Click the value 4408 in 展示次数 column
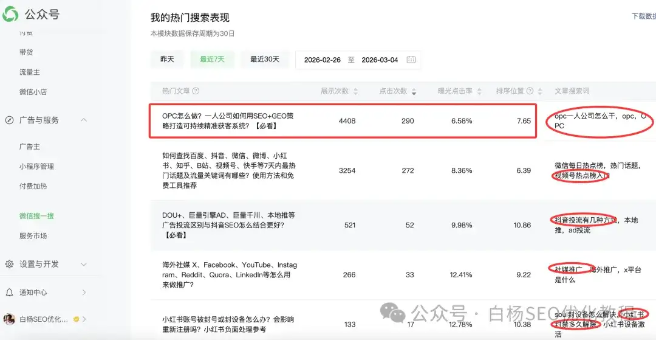The width and height of the screenshot is (656, 340). click(x=347, y=121)
